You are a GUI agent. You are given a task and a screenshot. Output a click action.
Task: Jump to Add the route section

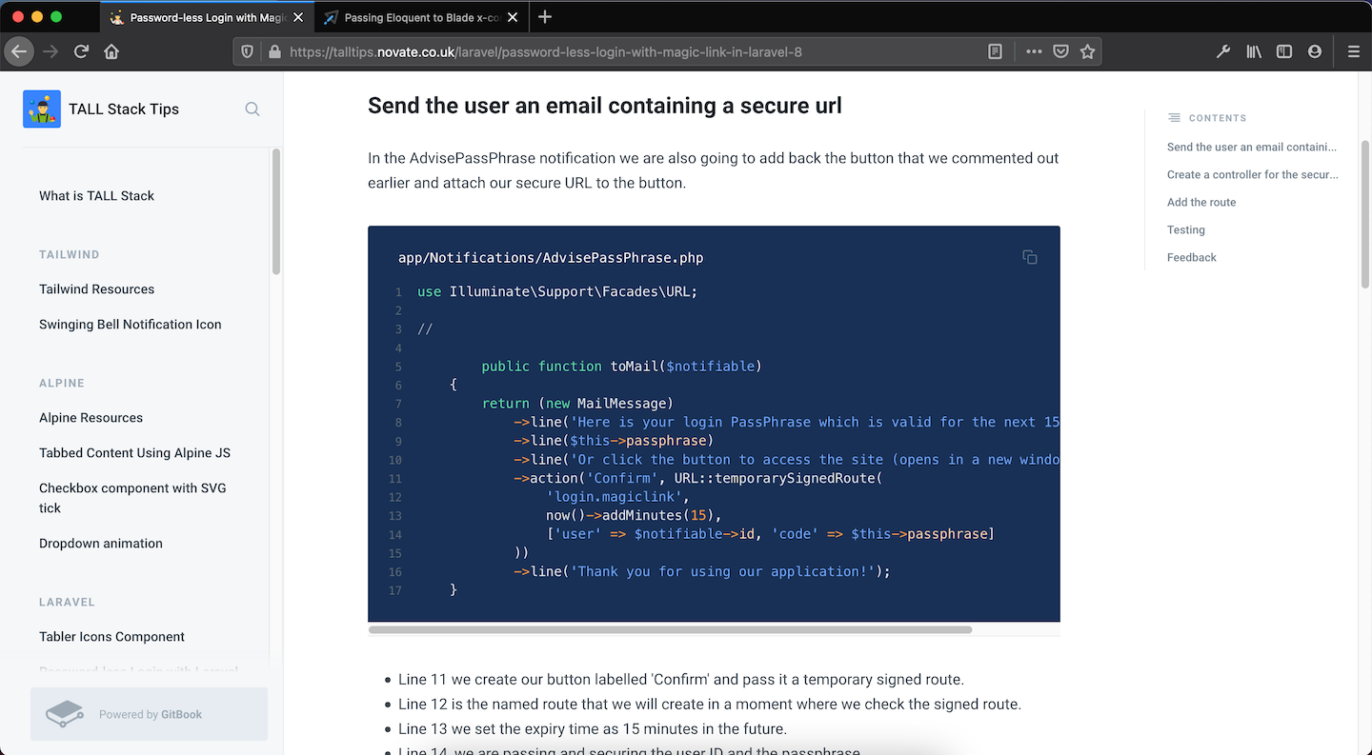coord(1201,203)
